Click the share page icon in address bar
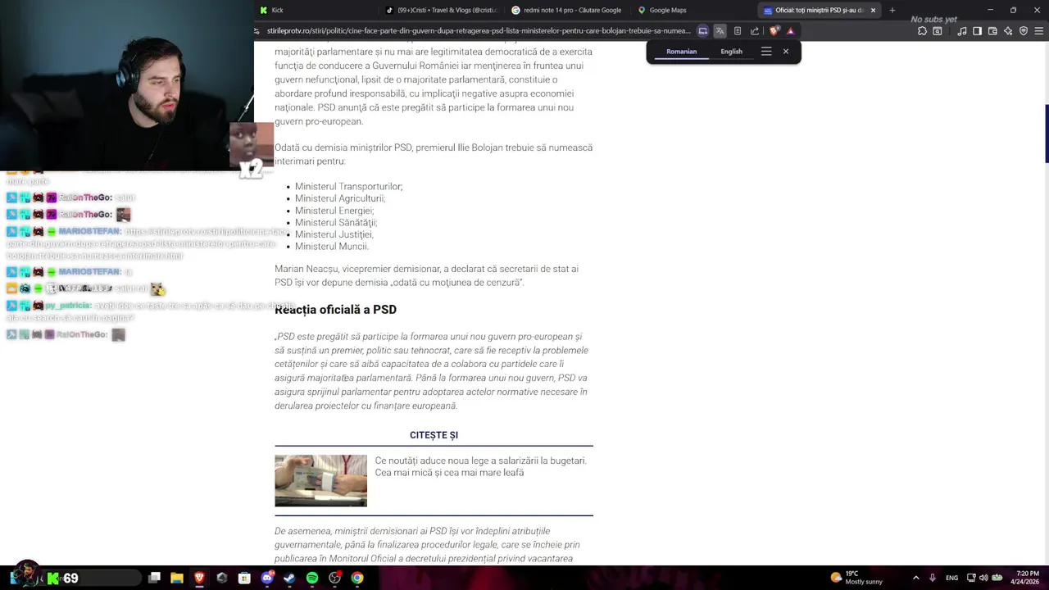This screenshot has height=590, width=1049. point(755,30)
